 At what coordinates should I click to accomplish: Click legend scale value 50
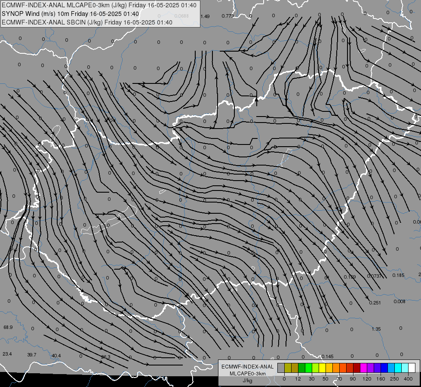tap(326, 379)
